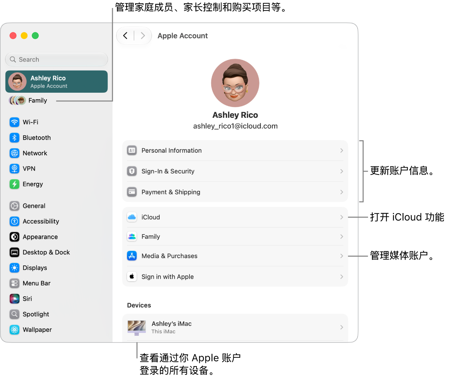
Task: Click the Media & Purchases App Store icon
Action: tap(132, 256)
